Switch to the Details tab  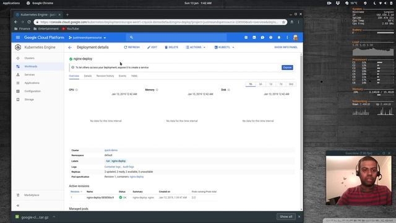click(88, 76)
